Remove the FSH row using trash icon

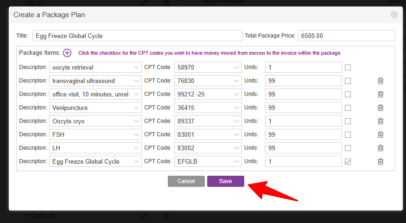tap(381, 134)
